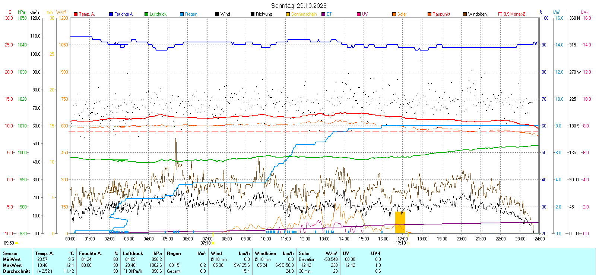Image resolution: width=596 pixels, height=275 pixels.
Task: Click the brown Windböen legend square
Action: click(x=465, y=14)
